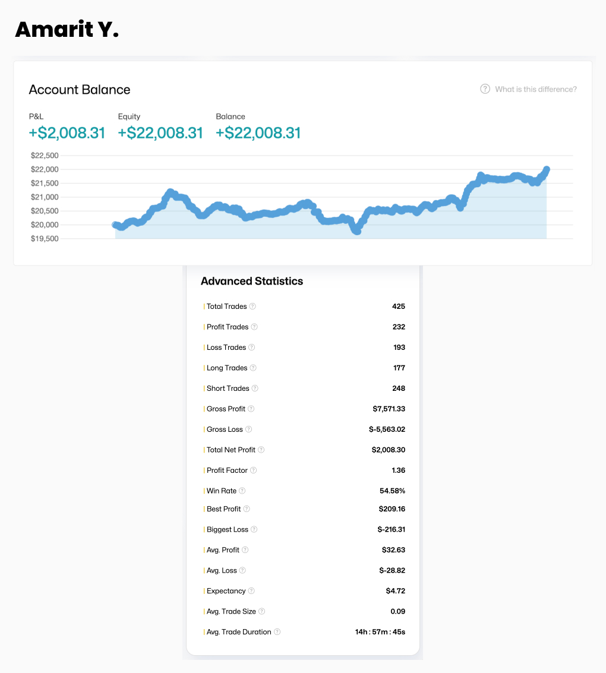Click the Equity value +$22,008.31

pyautogui.click(x=160, y=133)
